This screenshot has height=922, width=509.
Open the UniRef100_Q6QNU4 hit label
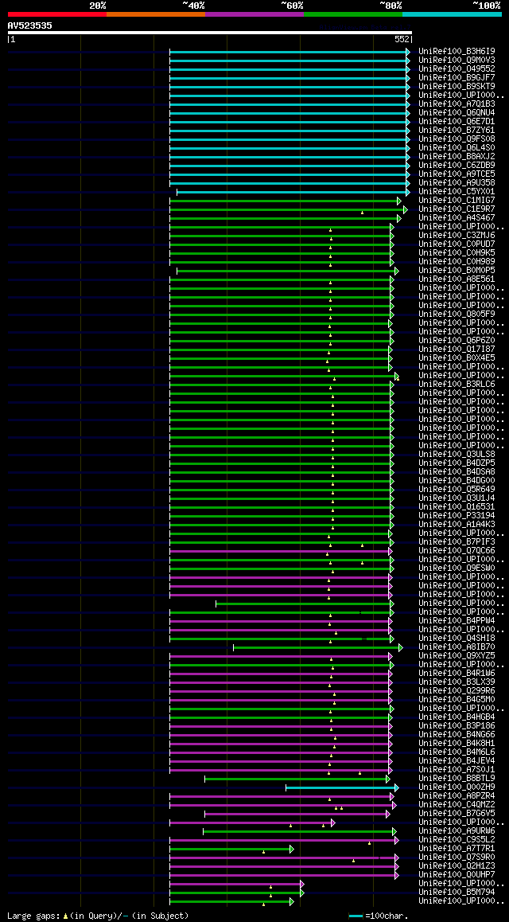[457, 112]
